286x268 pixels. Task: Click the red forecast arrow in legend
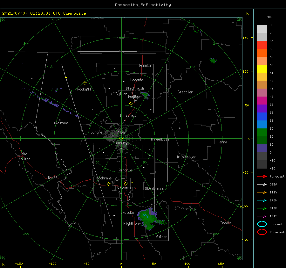pos(262,176)
